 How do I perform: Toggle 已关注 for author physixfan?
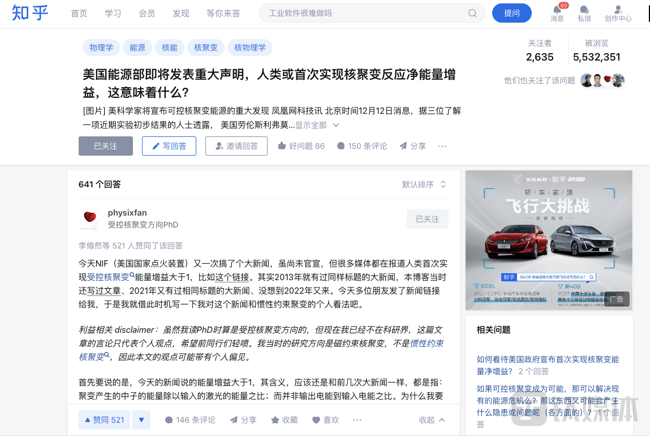click(427, 219)
